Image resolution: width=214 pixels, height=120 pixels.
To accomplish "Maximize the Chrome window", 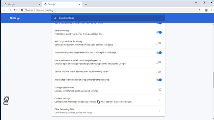I will point(204,3).
